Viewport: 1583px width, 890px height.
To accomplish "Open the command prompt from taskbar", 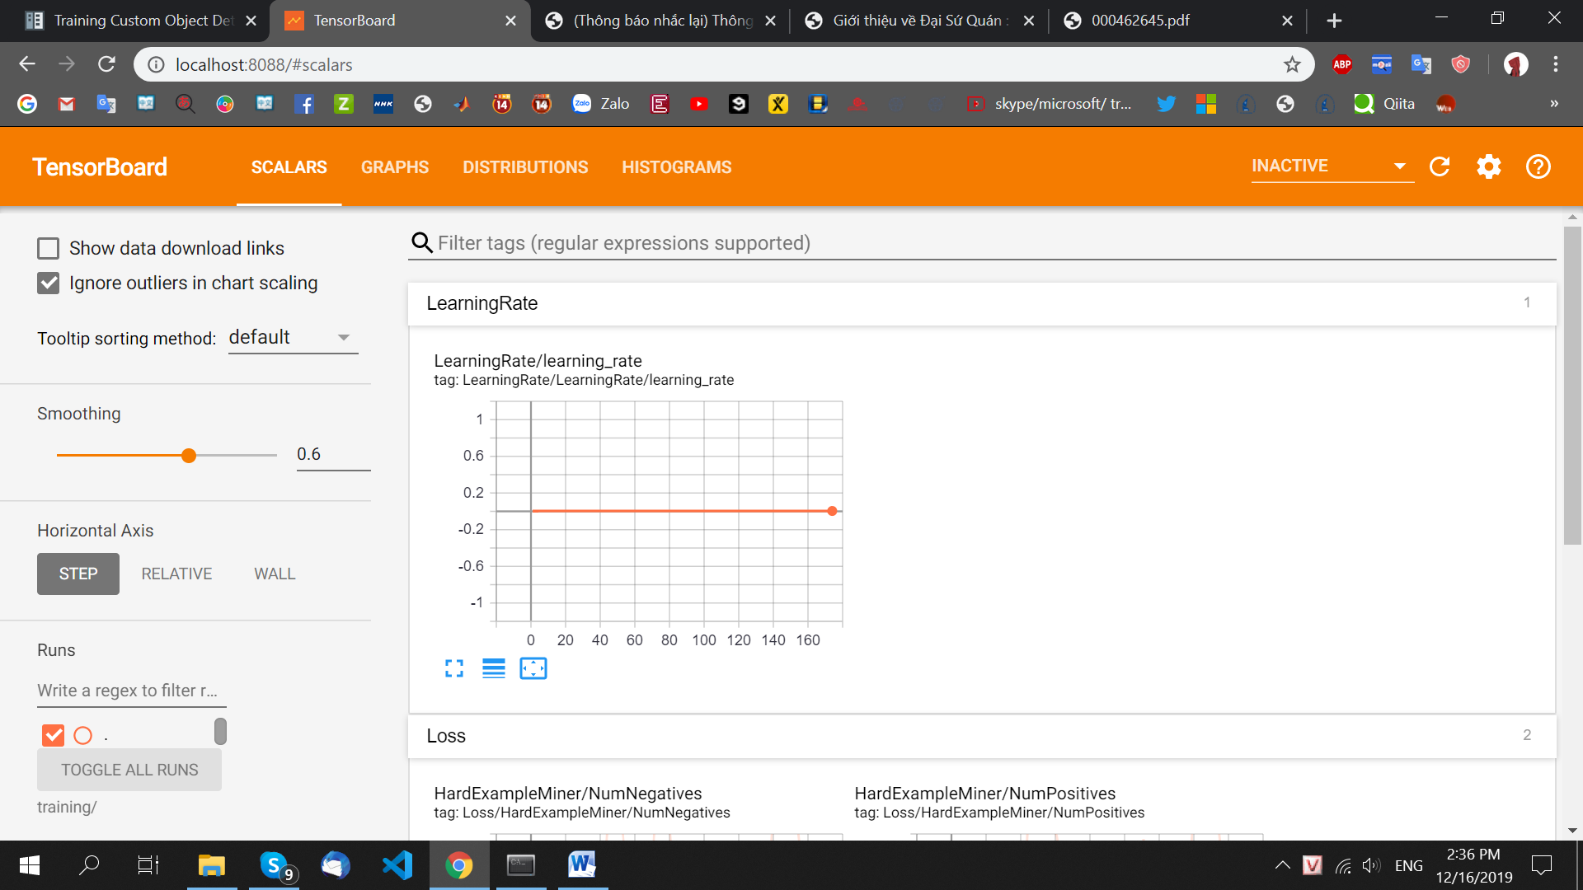I will coord(520,865).
